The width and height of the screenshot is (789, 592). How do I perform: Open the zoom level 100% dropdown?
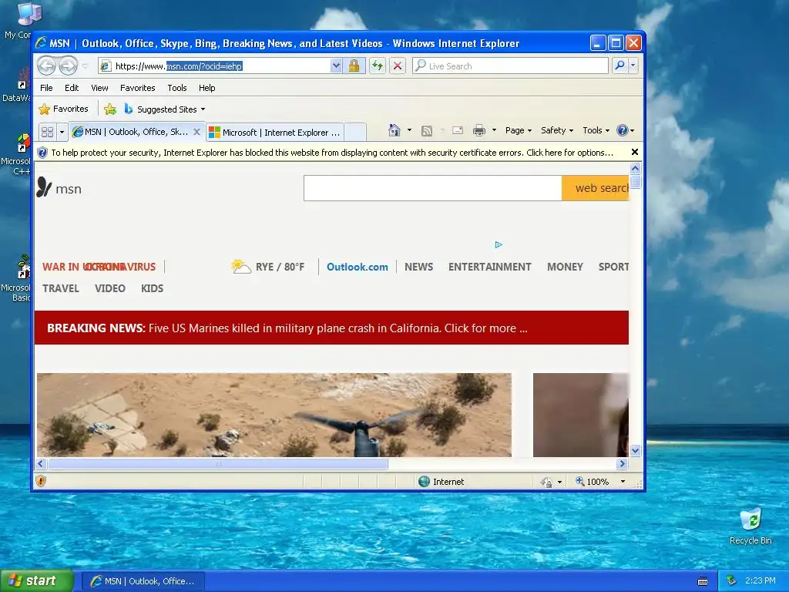click(623, 482)
